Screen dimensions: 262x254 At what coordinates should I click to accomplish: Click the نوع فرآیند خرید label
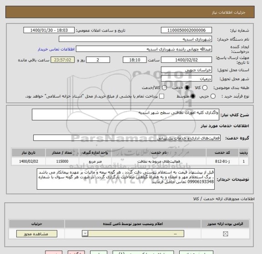235,96
